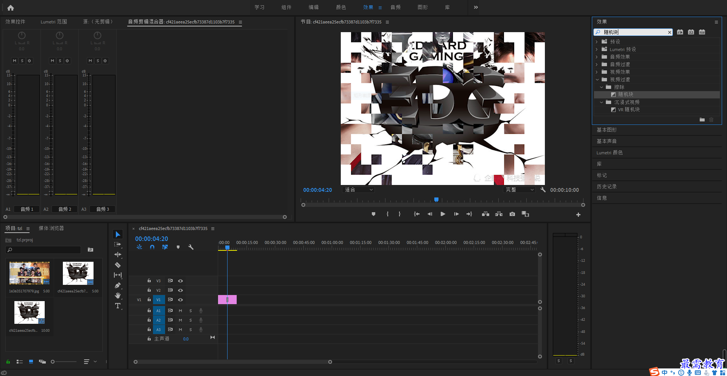Select the Razor tool
This screenshot has width=727, height=376.
118,265
